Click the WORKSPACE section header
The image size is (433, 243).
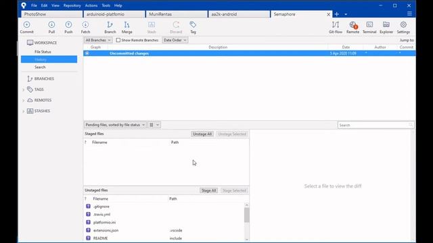coord(42,43)
